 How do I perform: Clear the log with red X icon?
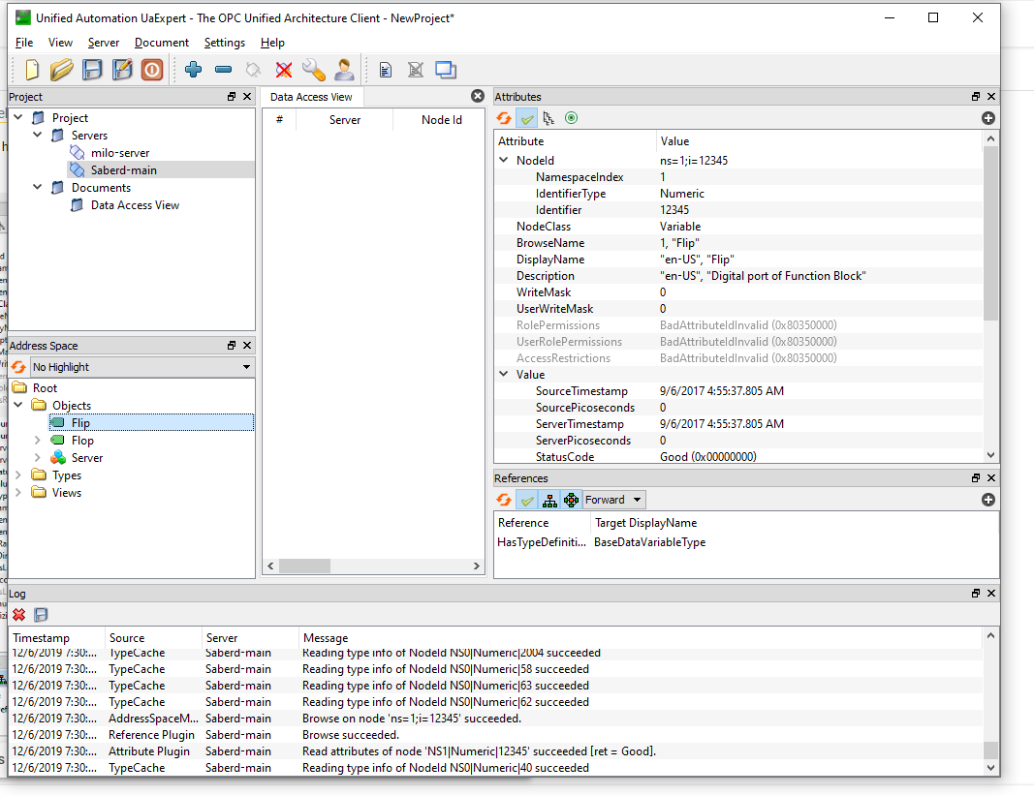19,615
